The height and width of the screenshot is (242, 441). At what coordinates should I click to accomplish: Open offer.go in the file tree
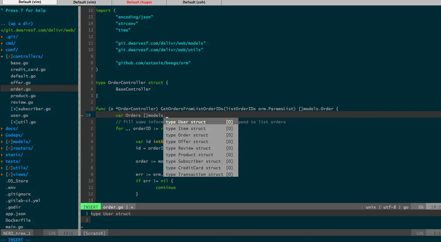click(21, 83)
